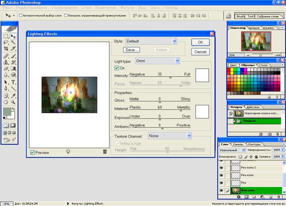Select the Blur tool
This screenshot has width=286, height=206.
(x=6, y=75)
